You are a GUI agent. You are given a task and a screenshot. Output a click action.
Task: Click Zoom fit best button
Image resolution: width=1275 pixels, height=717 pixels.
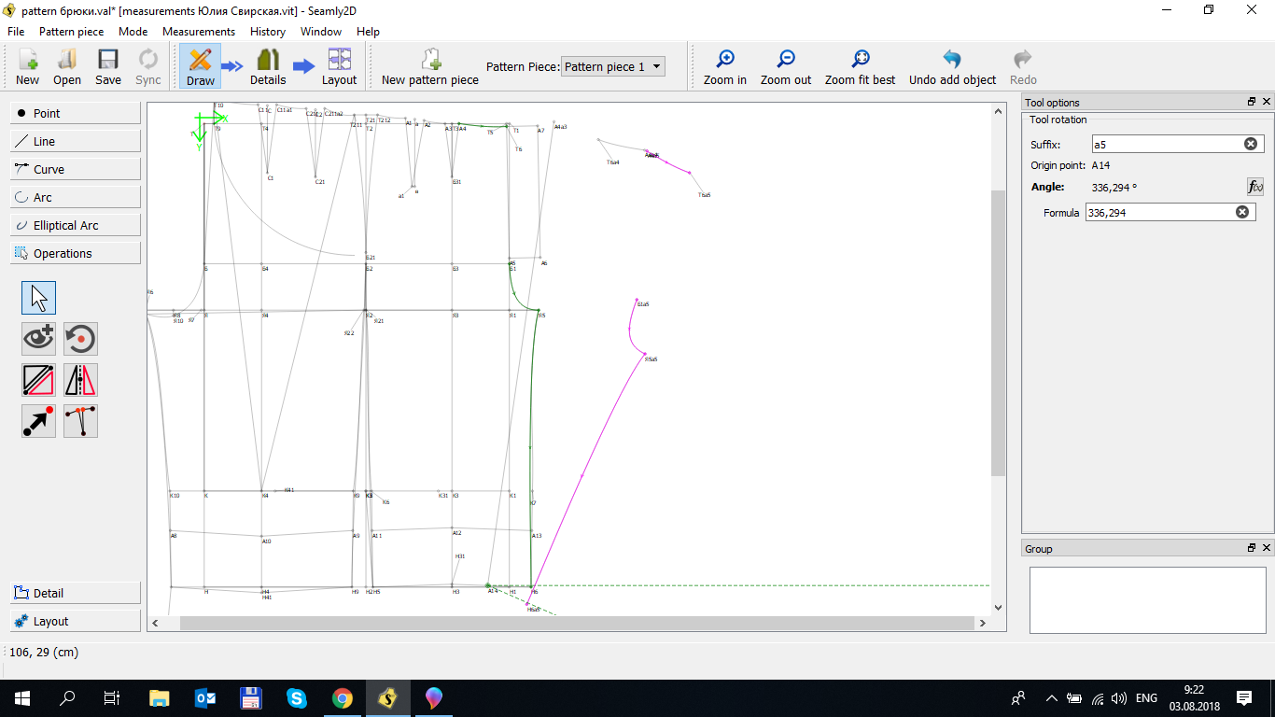860,67
